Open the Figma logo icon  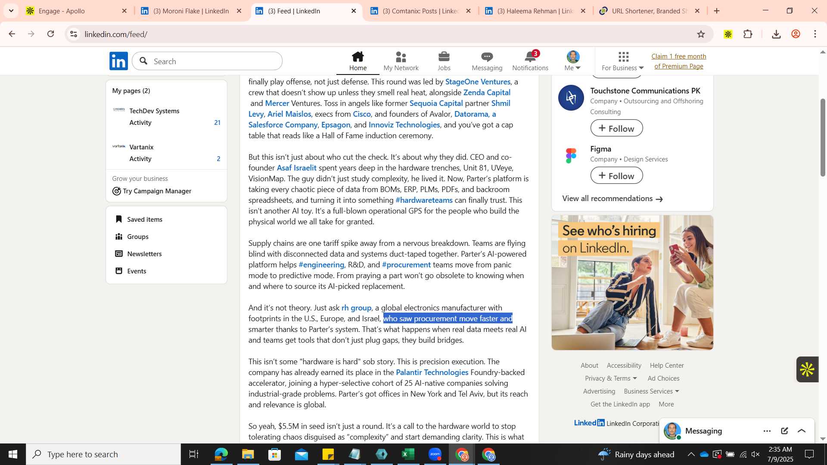[571, 155]
